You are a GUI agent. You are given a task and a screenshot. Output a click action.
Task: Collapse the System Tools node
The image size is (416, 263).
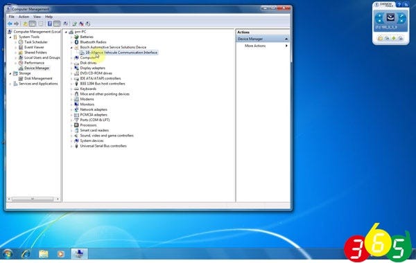tap(10, 37)
